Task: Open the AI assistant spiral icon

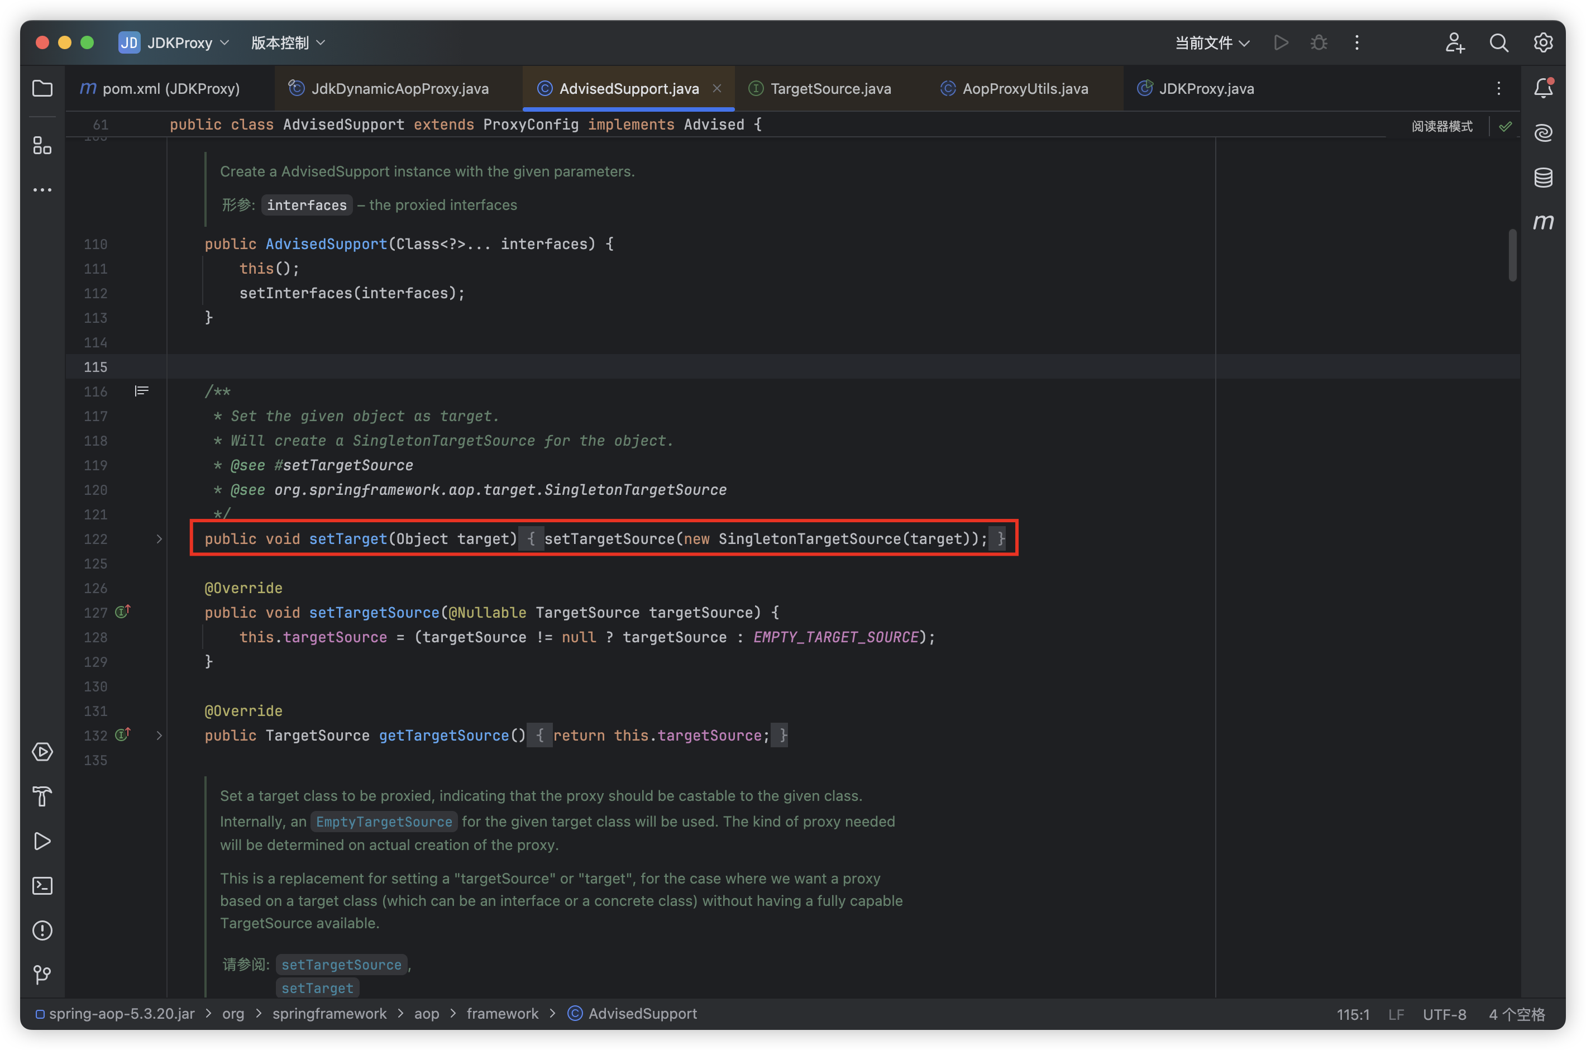Action: pos(1543,132)
